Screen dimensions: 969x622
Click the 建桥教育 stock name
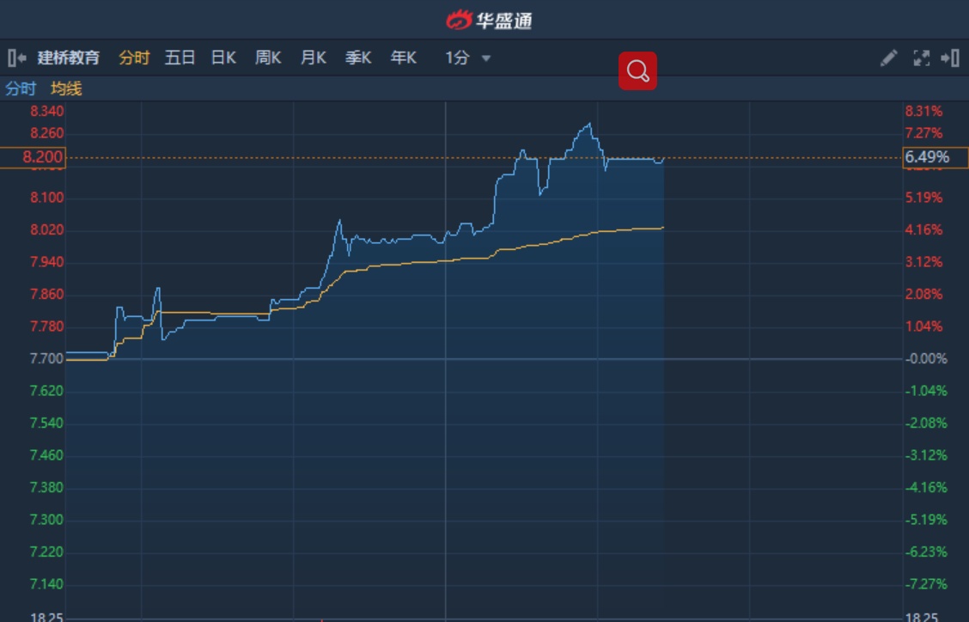coord(69,58)
